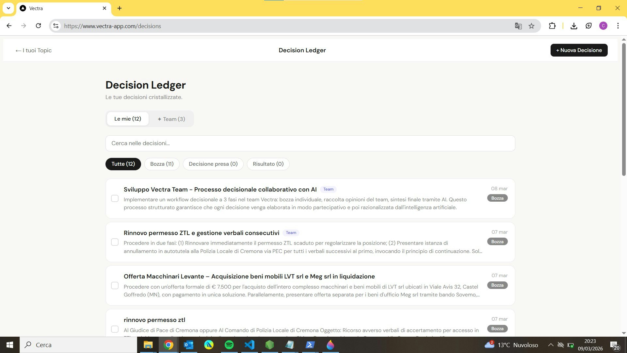
Task: Open the browser extensions puzzle icon
Action: click(x=552, y=26)
